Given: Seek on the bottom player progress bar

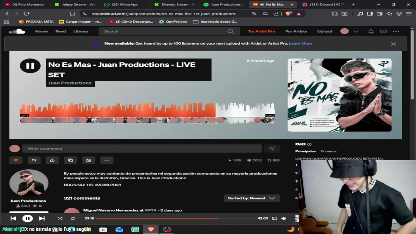Looking at the screenshot, I should click(x=175, y=218).
